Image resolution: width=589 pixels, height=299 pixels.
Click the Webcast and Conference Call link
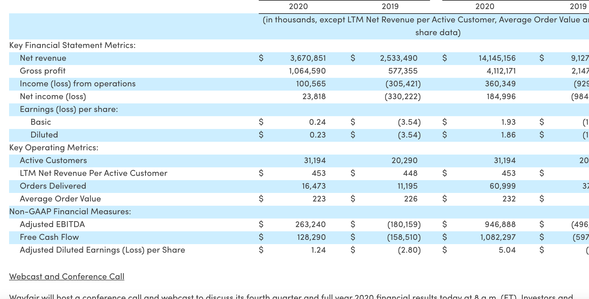(67, 276)
